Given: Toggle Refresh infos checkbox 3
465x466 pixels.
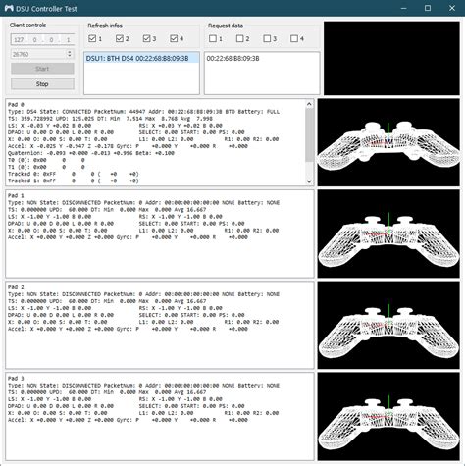Looking at the screenshot, I should 146,38.
